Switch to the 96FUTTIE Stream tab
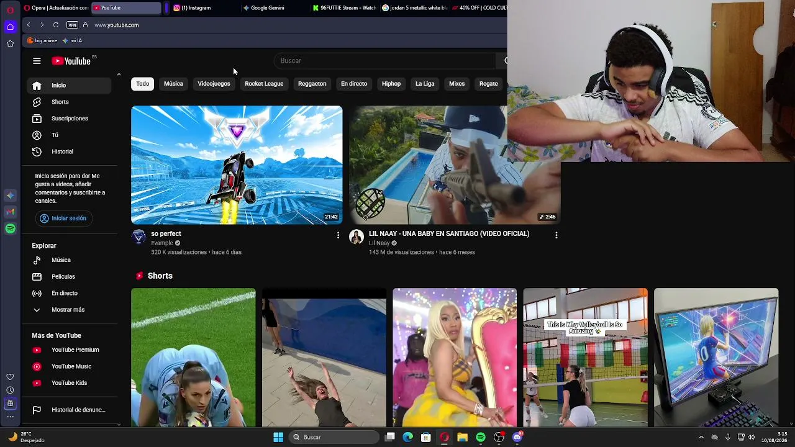The image size is (795, 447). coord(343,8)
